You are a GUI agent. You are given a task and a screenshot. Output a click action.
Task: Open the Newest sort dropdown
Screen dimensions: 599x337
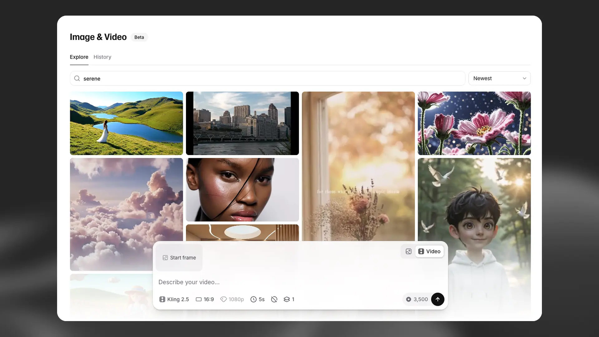[499, 78]
